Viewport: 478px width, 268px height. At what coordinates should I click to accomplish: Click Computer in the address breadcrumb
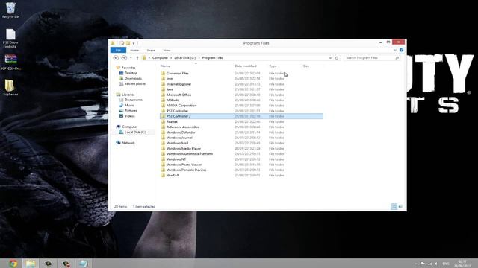[160, 58]
